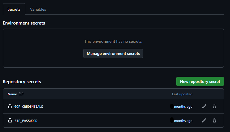The height and width of the screenshot is (132, 230).
Task: Delete the GCP_CREDENTIALS secret via trash icon
Action: 214,106
